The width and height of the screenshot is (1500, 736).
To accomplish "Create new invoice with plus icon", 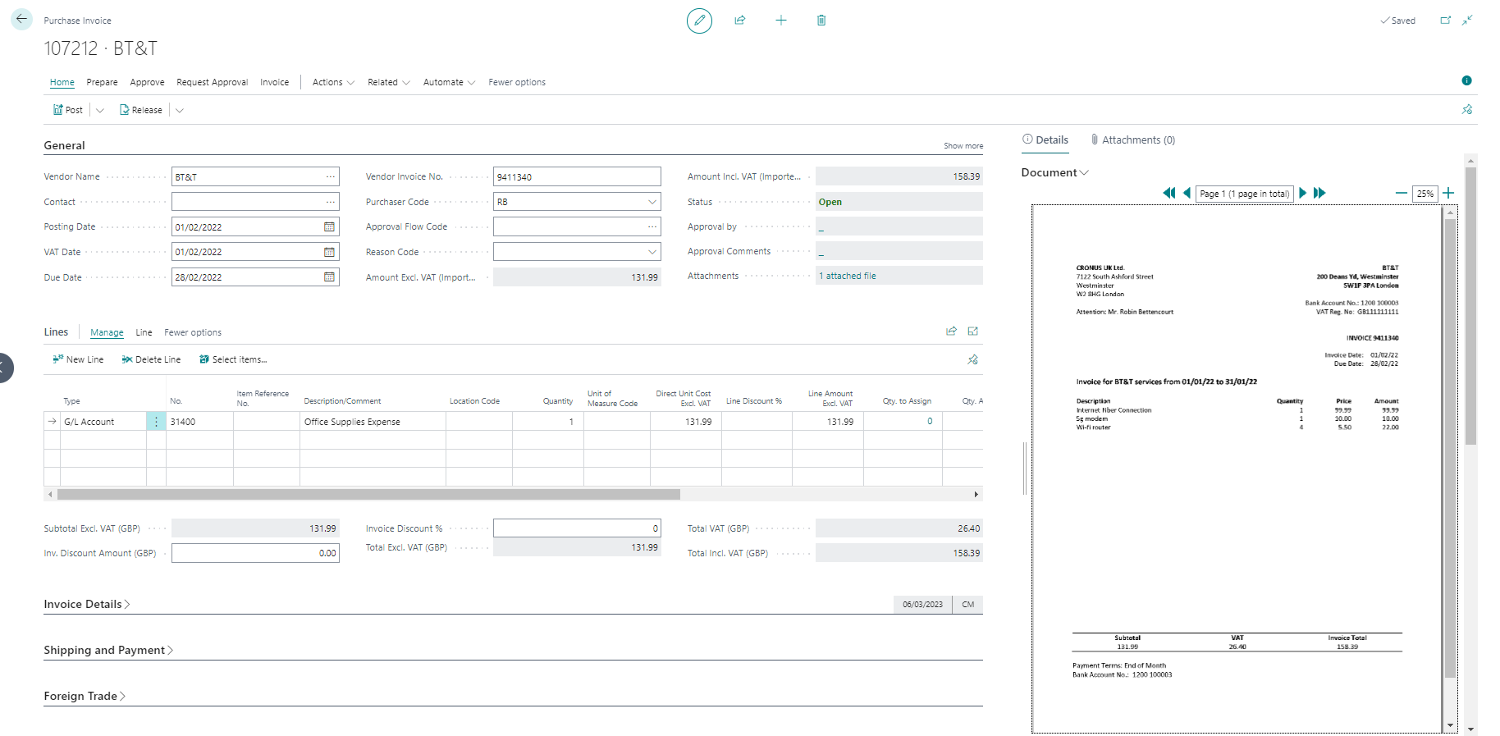I will pos(781,21).
